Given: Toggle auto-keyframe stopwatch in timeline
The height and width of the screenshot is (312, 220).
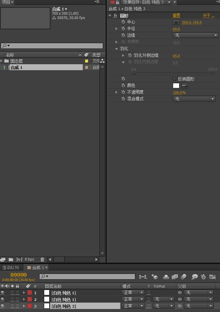Looking at the screenshot, I should point(203,277).
